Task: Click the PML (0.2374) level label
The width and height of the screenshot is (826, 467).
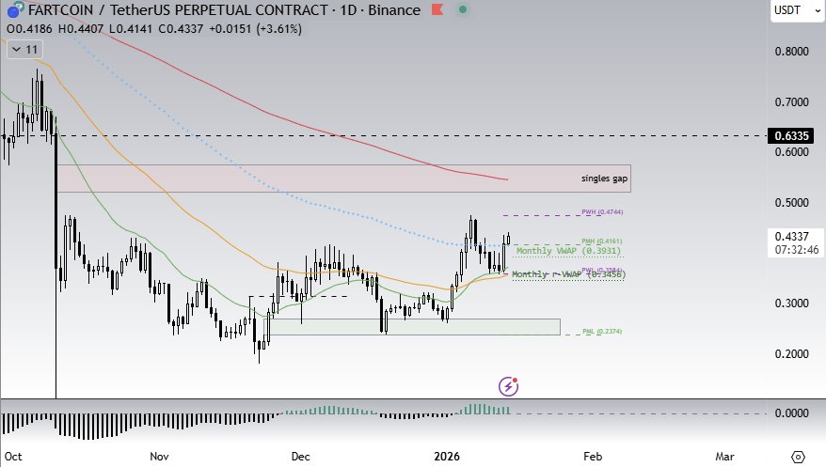Action: tap(602, 332)
